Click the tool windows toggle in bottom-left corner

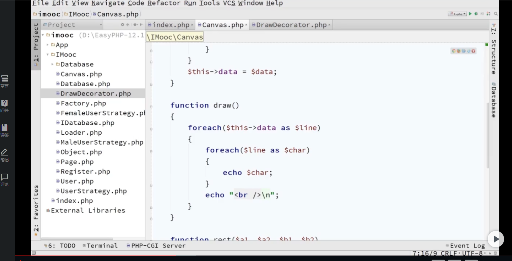click(34, 253)
